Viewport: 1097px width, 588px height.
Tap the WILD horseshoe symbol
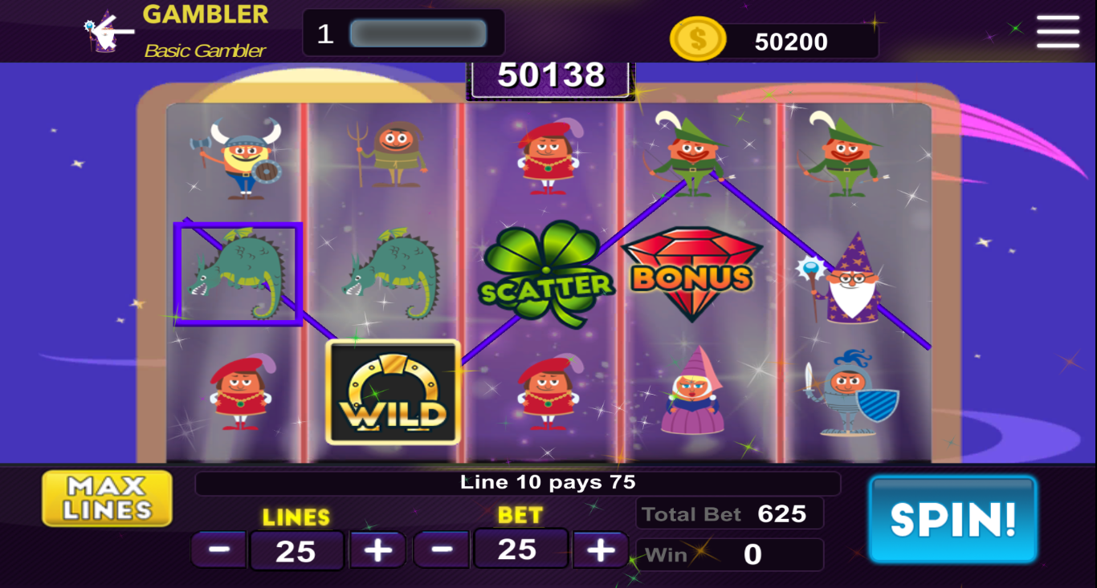pyautogui.click(x=393, y=392)
